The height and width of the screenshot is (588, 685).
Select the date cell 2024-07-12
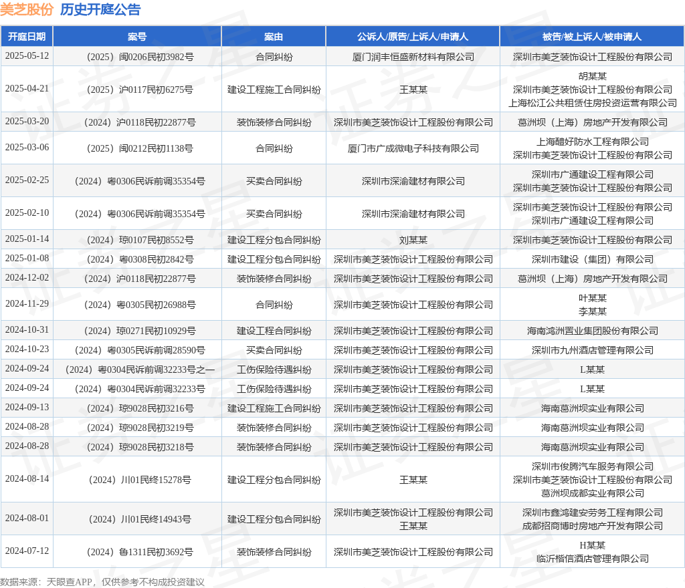[x=27, y=551]
